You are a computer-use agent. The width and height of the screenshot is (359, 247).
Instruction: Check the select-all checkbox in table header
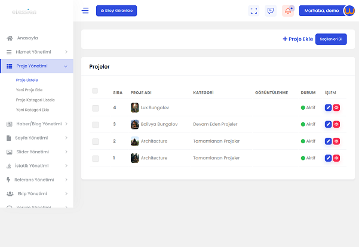click(x=95, y=91)
